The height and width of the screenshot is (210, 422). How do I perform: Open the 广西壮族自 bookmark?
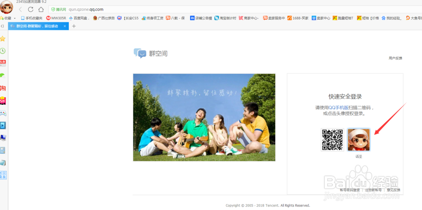(x=104, y=18)
